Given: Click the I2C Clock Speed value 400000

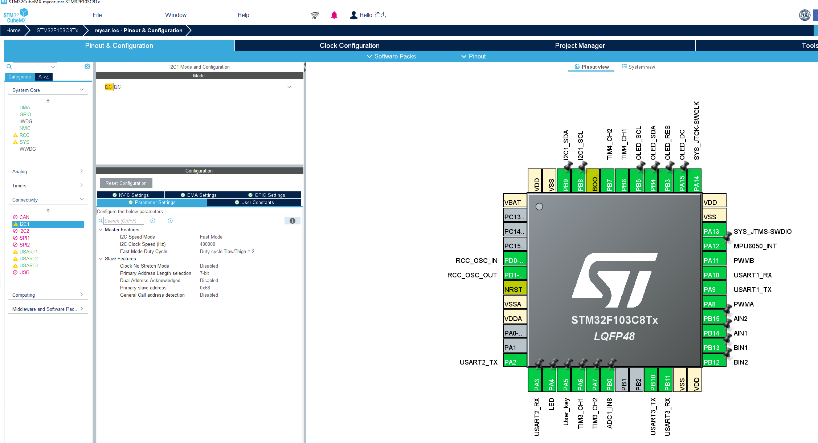Looking at the screenshot, I should [208, 244].
